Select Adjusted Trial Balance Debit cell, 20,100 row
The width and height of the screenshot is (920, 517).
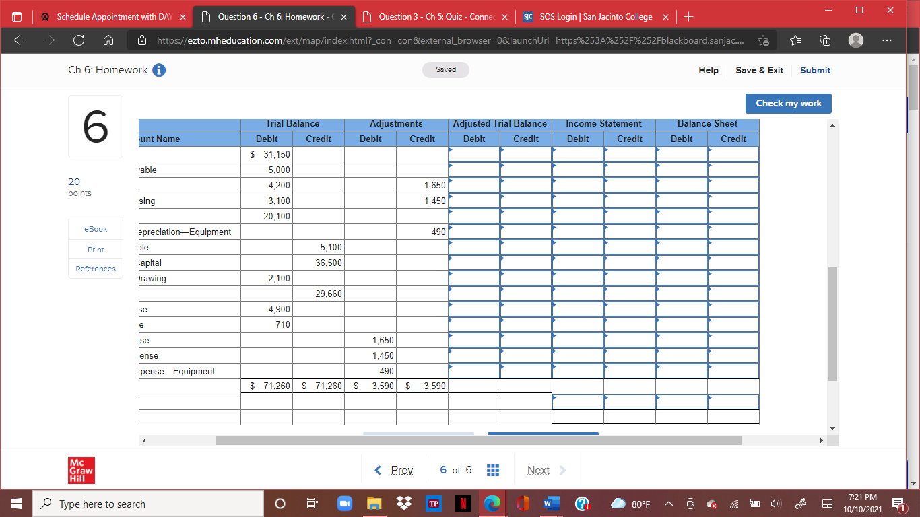point(474,216)
